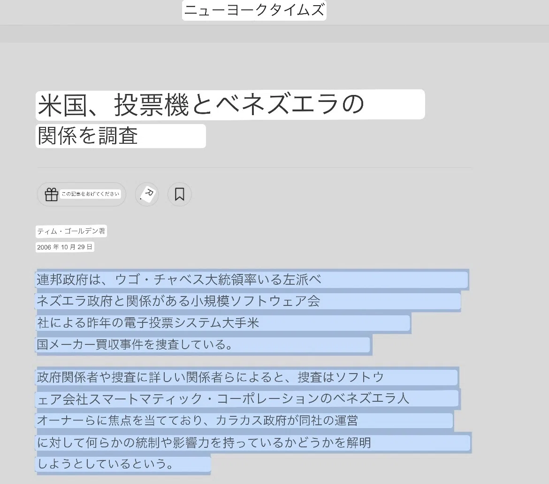Open author link ティム・ゴールデン著
549x484 pixels.
point(71,231)
